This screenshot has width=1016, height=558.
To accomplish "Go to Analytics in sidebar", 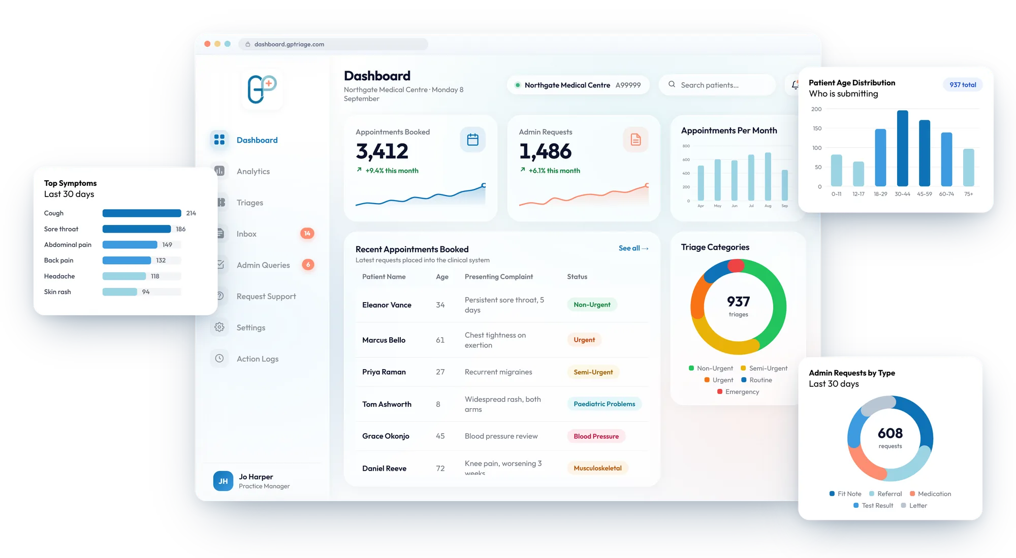I will (x=253, y=171).
